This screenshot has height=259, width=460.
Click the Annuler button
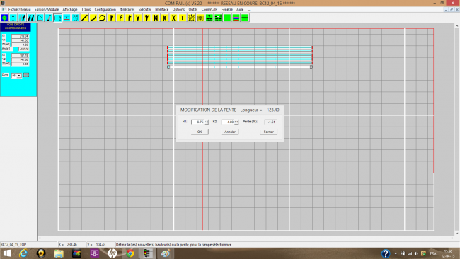click(x=230, y=132)
